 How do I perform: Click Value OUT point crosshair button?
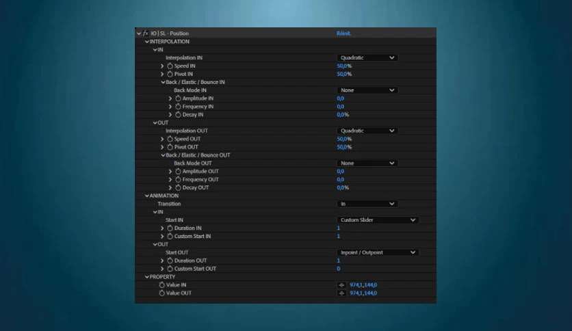(x=341, y=293)
